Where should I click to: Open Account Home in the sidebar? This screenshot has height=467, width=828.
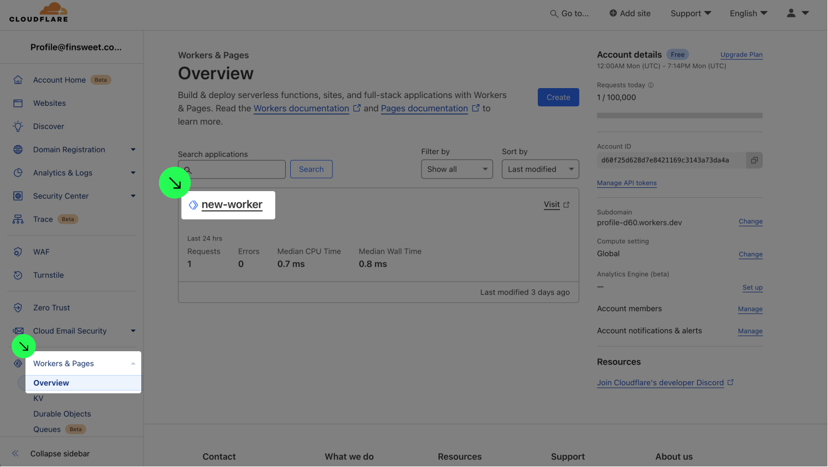[59, 80]
